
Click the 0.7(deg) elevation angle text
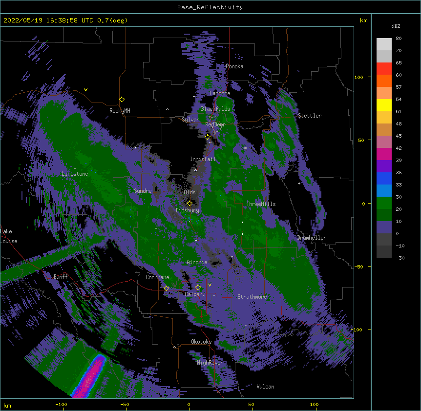(x=112, y=21)
